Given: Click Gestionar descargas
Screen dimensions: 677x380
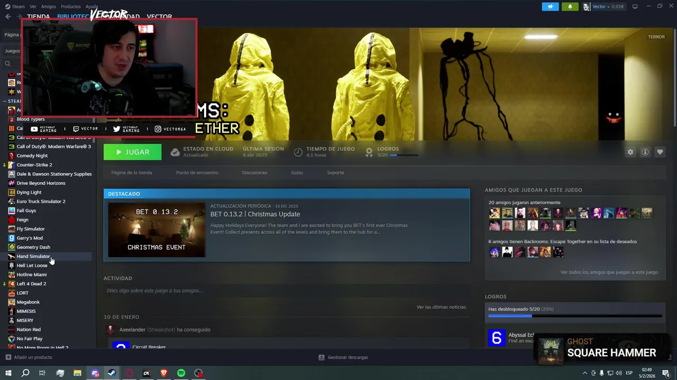Looking at the screenshot, I should pos(347,357).
